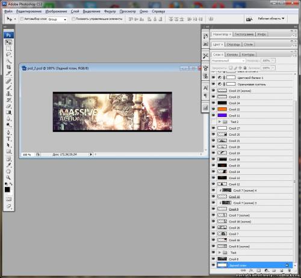Viewport: 301px width, 278px height.
Task: Click the black foreground color swatch
Action: [7, 189]
